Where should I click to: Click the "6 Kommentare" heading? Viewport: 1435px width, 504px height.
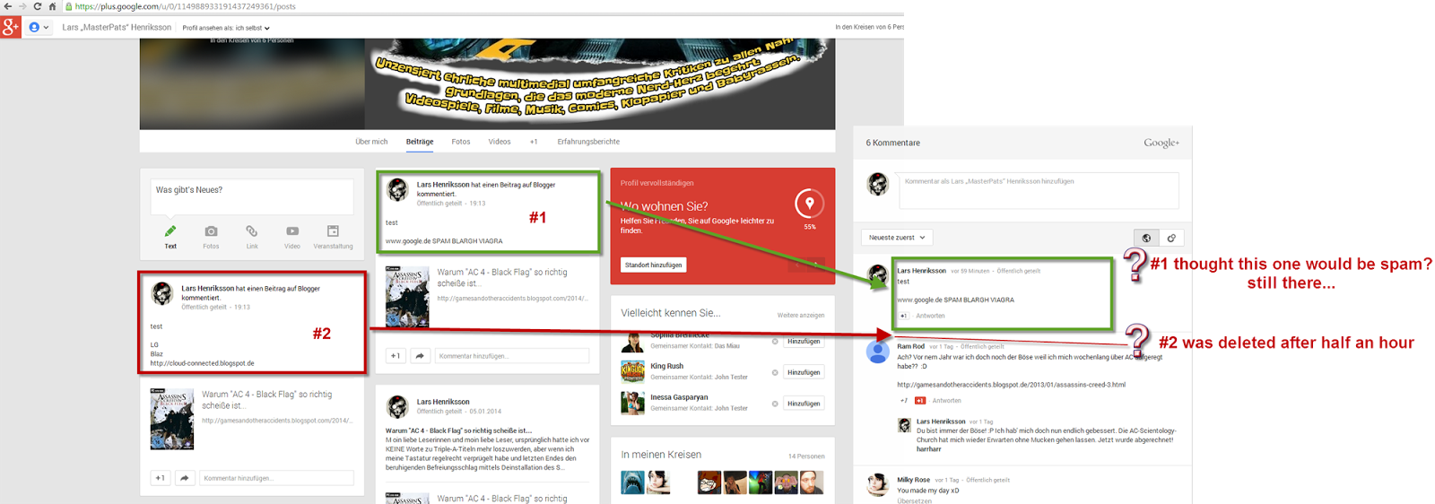tap(892, 143)
